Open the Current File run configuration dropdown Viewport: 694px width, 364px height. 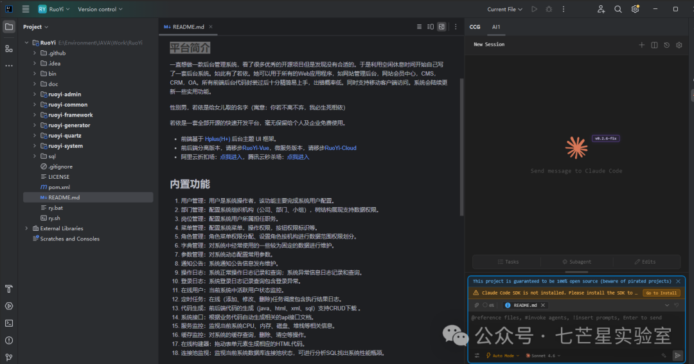click(504, 9)
